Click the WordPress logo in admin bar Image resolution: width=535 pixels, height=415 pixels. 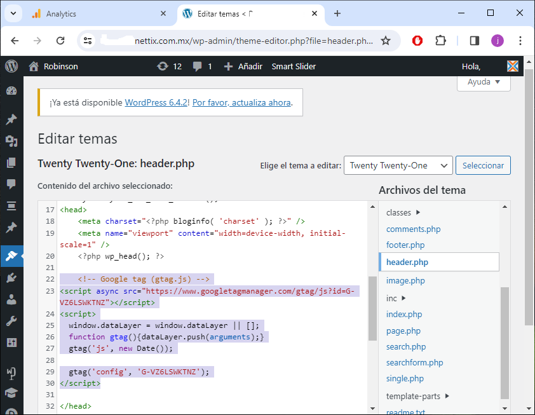(x=11, y=66)
